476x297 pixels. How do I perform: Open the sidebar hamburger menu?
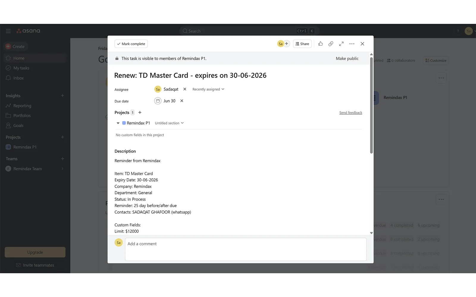8,31
